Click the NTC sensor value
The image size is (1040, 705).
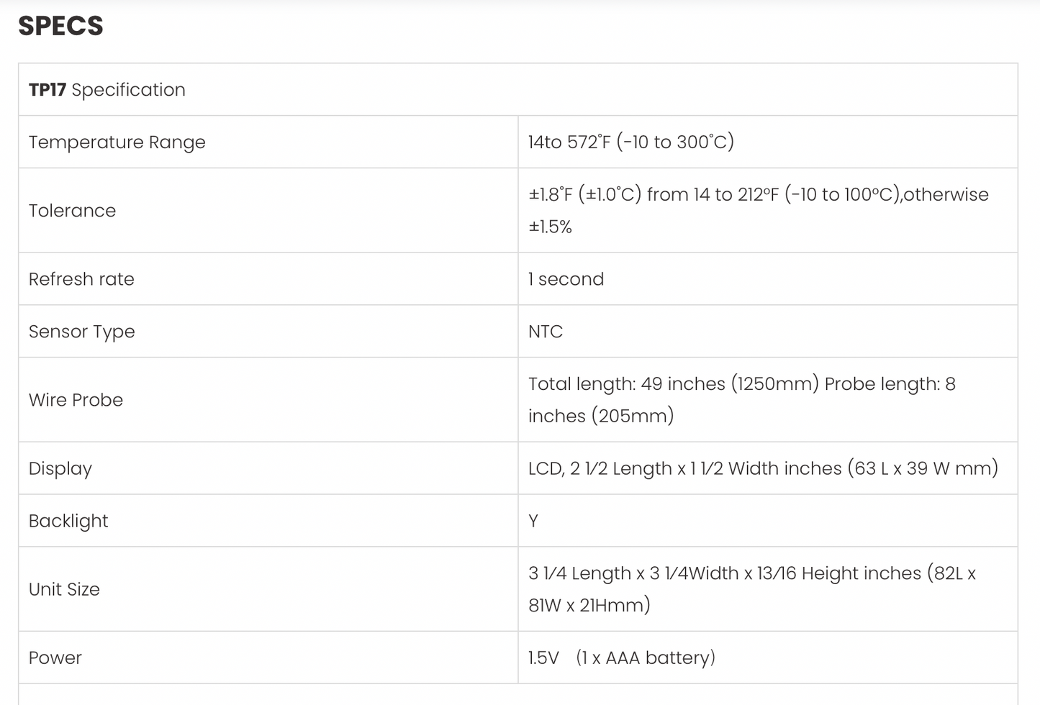pos(546,332)
